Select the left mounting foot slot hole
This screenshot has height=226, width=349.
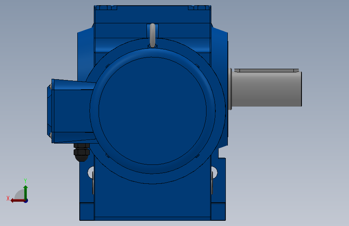[x=91, y=173]
